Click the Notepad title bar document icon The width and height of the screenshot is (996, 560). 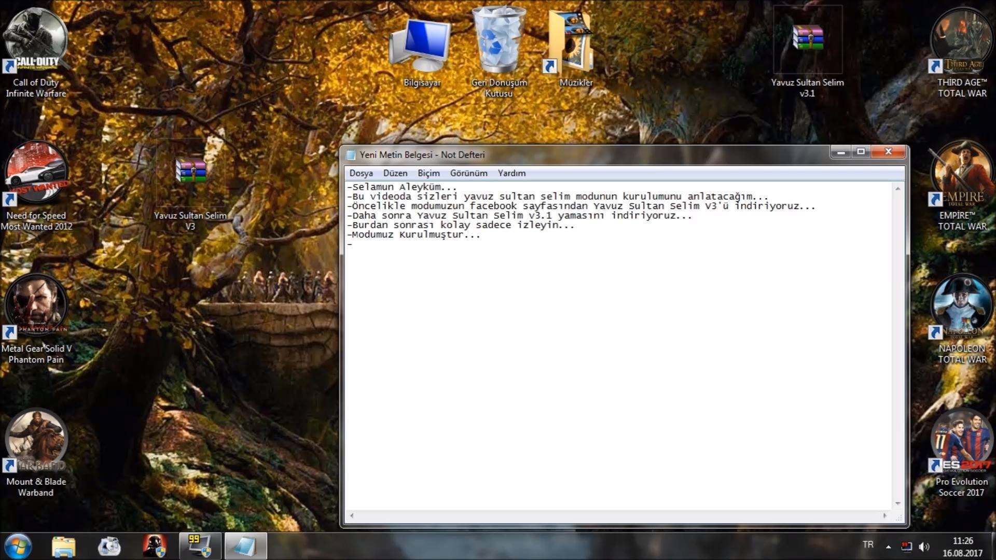pyautogui.click(x=351, y=155)
